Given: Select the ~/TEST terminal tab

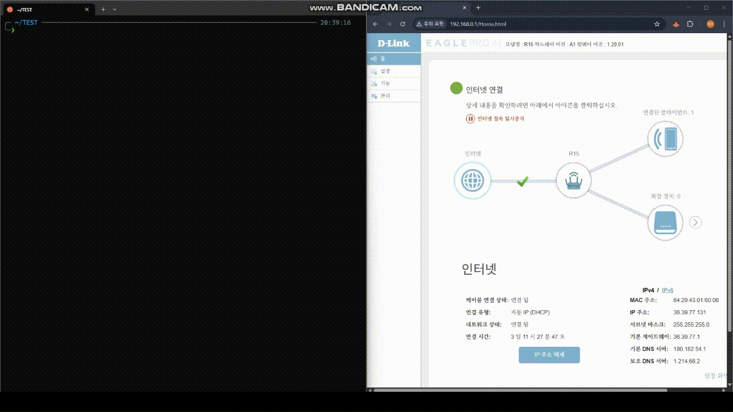Looking at the screenshot, I should click(48, 9).
